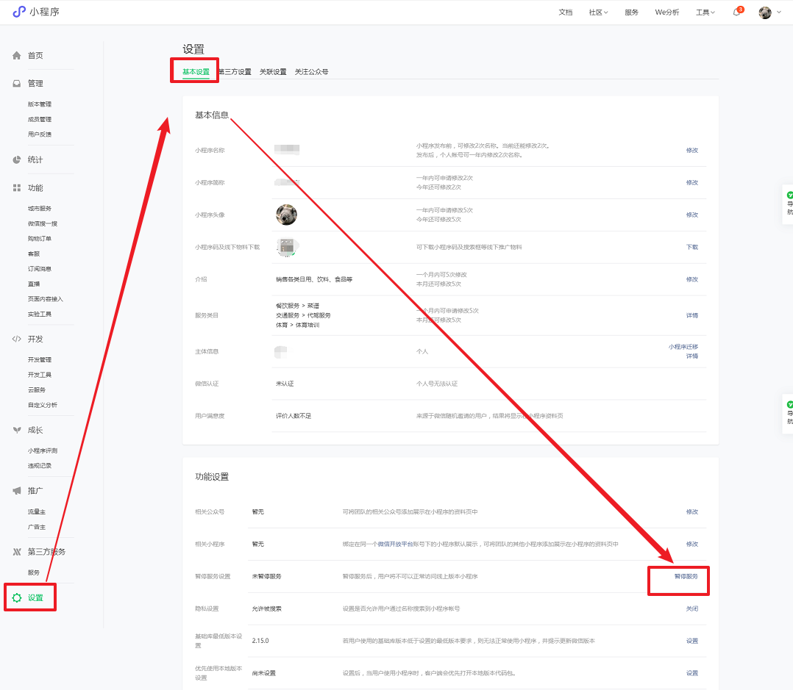Click the 首页 home icon in sidebar
Image resolution: width=793 pixels, height=690 pixels.
coord(17,56)
